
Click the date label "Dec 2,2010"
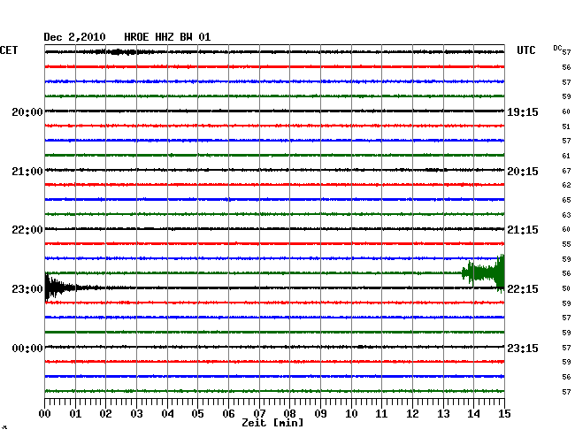[x=74, y=37]
